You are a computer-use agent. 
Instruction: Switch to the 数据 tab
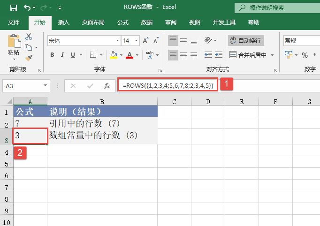pos(147,22)
